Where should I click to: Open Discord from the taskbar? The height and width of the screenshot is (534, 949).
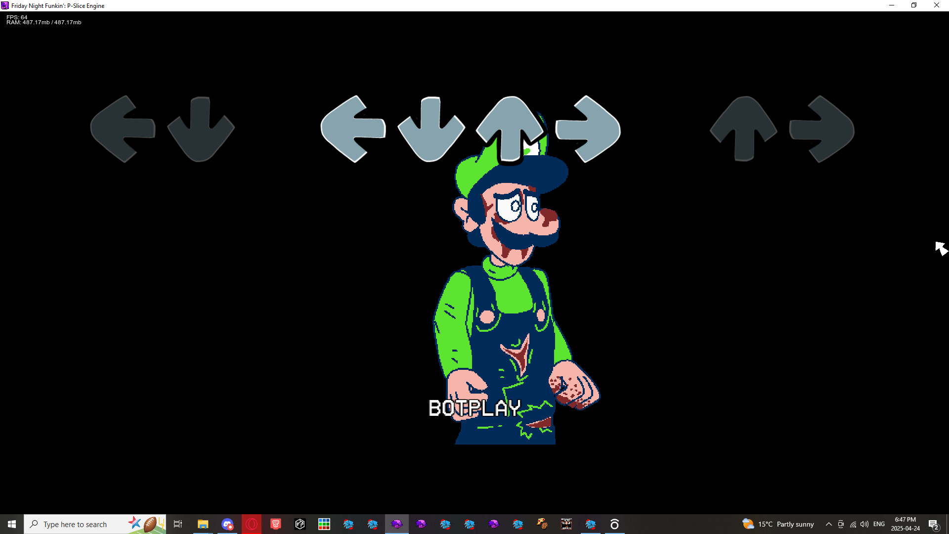[227, 524]
